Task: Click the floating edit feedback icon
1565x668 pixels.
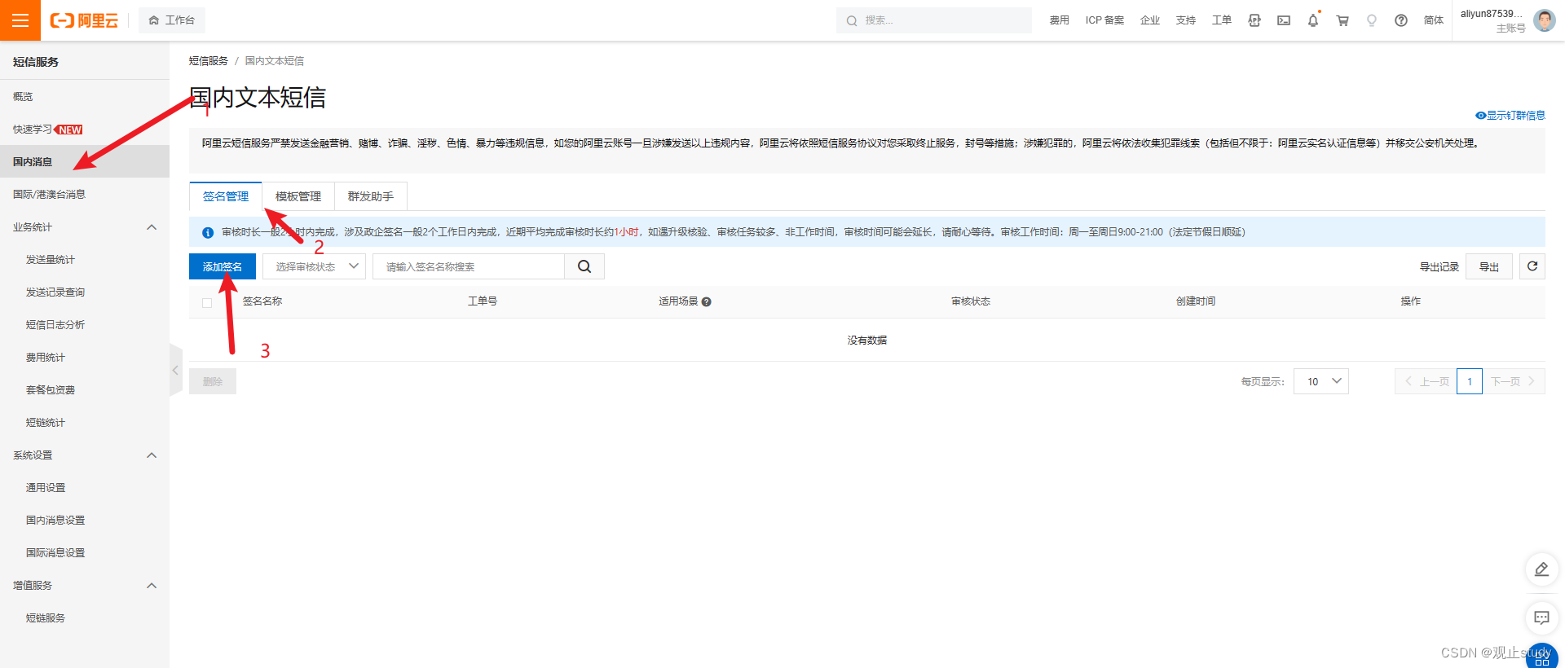Action: pos(1542,569)
